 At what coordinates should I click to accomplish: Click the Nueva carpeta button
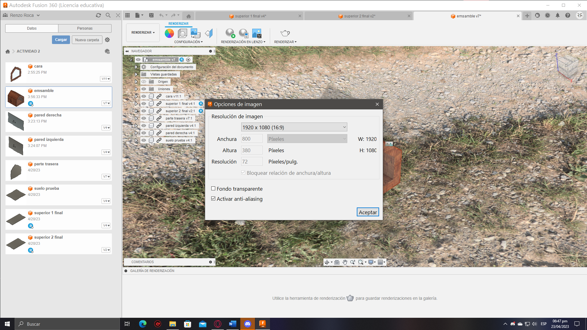87,40
